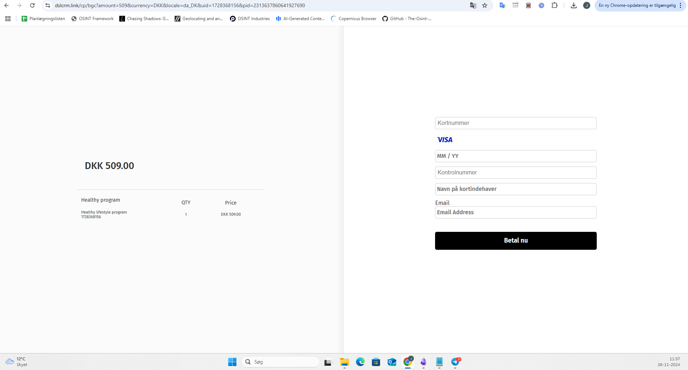Open the Chrome profile avatar J
The height and width of the screenshot is (370, 688).
coord(587,5)
